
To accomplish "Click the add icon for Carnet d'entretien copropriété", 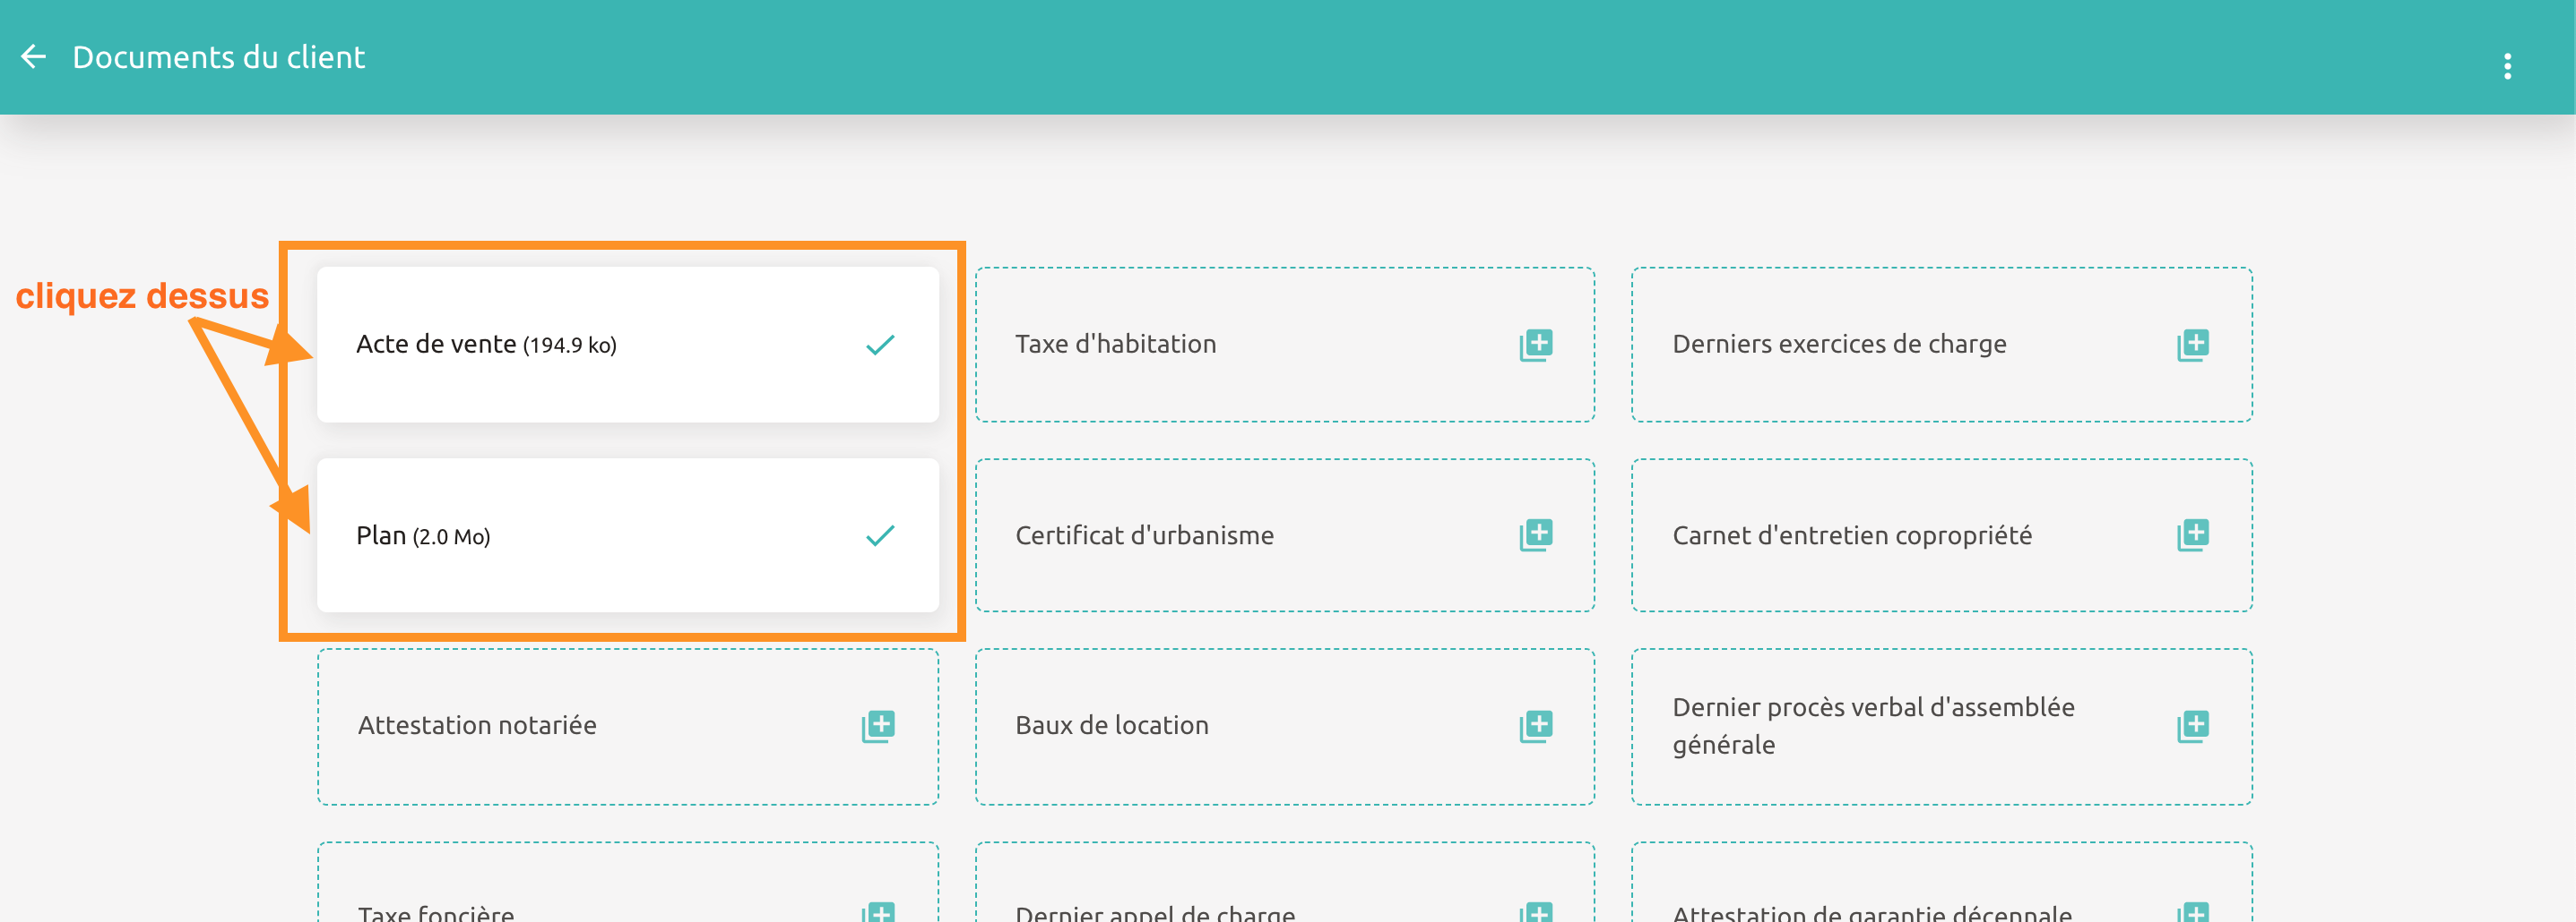I will point(2193,534).
